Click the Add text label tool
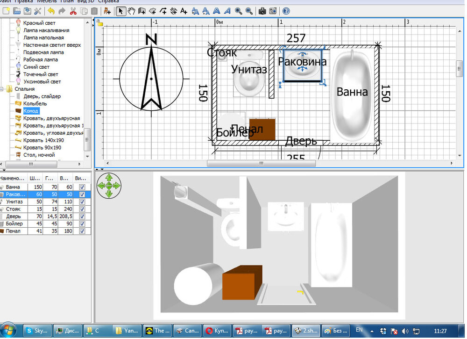 pos(184,11)
